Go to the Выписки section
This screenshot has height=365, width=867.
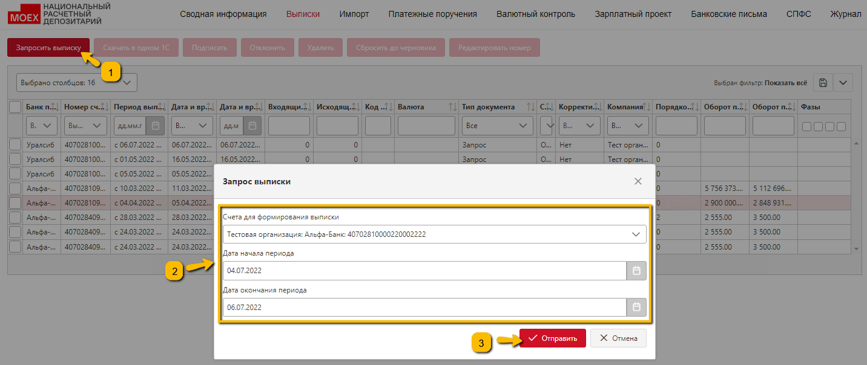coord(303,14)
